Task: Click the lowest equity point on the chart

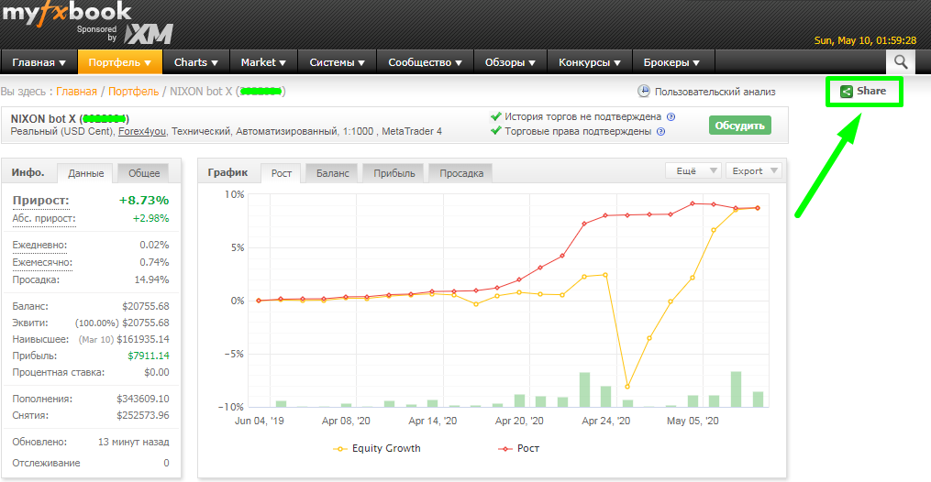Action: coord(627,387)
